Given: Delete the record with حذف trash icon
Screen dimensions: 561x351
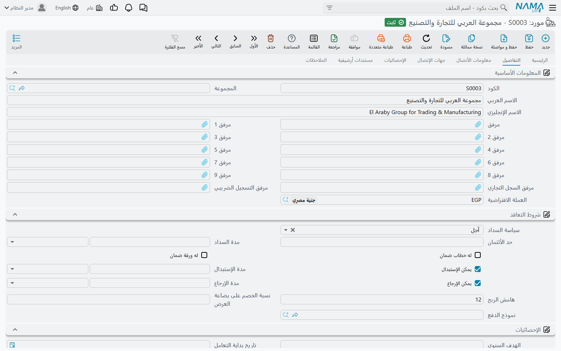Looking at the screenshot, I should click(271, 38).
